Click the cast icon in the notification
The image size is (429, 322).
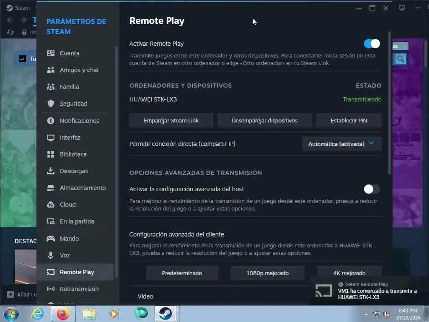(324, 291)
